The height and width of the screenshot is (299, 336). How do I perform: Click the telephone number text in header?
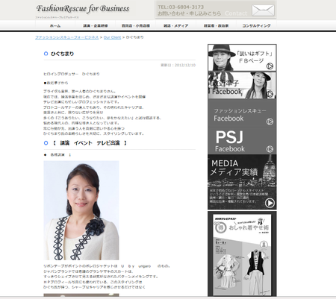point(181,7)
